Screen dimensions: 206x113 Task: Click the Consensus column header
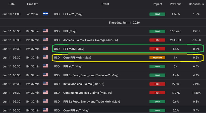point(196,4)
